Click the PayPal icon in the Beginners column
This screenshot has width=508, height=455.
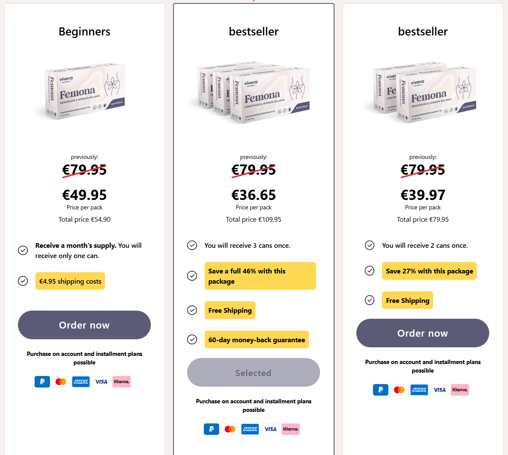pos(42,382)
